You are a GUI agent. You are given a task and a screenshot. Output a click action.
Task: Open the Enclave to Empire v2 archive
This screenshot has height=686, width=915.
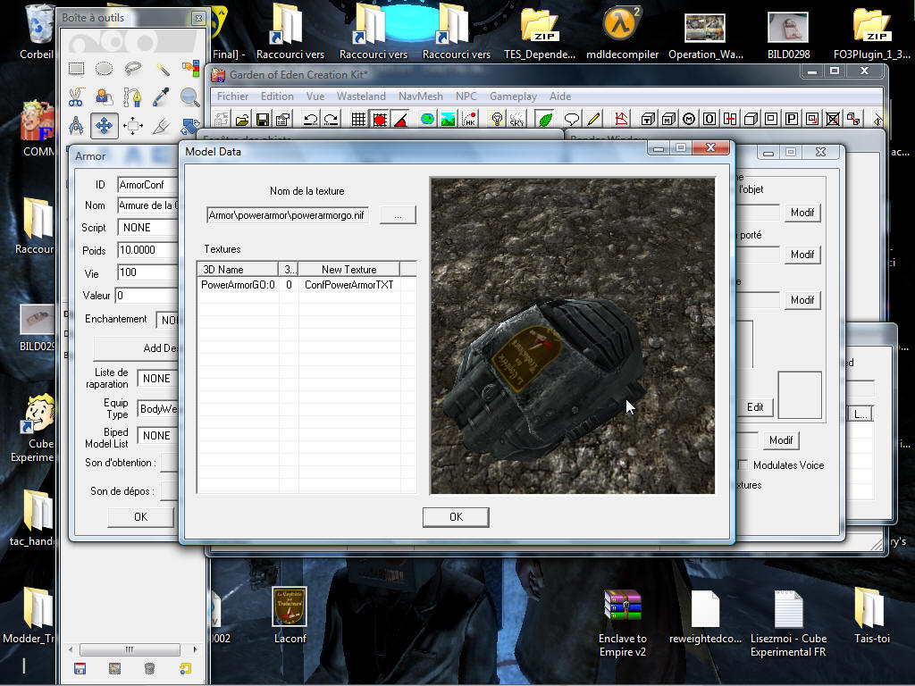(x=623, y=623)
